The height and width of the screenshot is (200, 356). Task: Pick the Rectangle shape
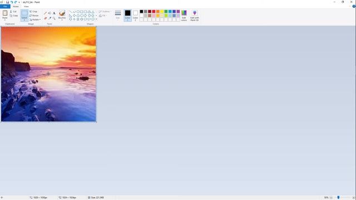coord(82,12)
